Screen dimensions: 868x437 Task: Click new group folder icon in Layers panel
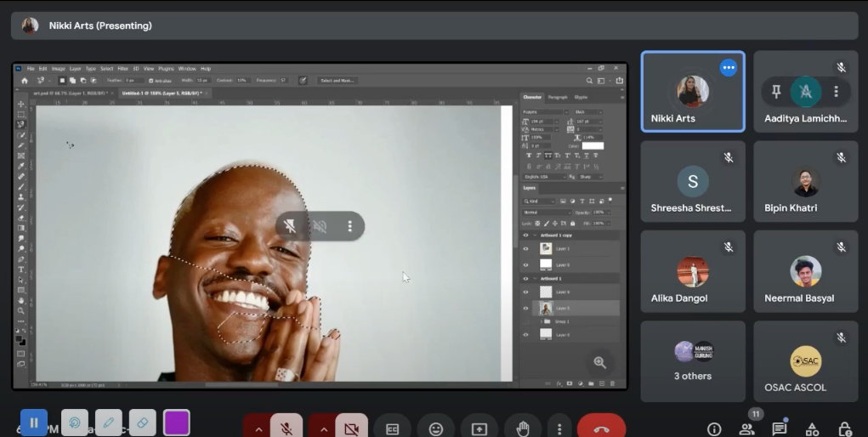591,383
